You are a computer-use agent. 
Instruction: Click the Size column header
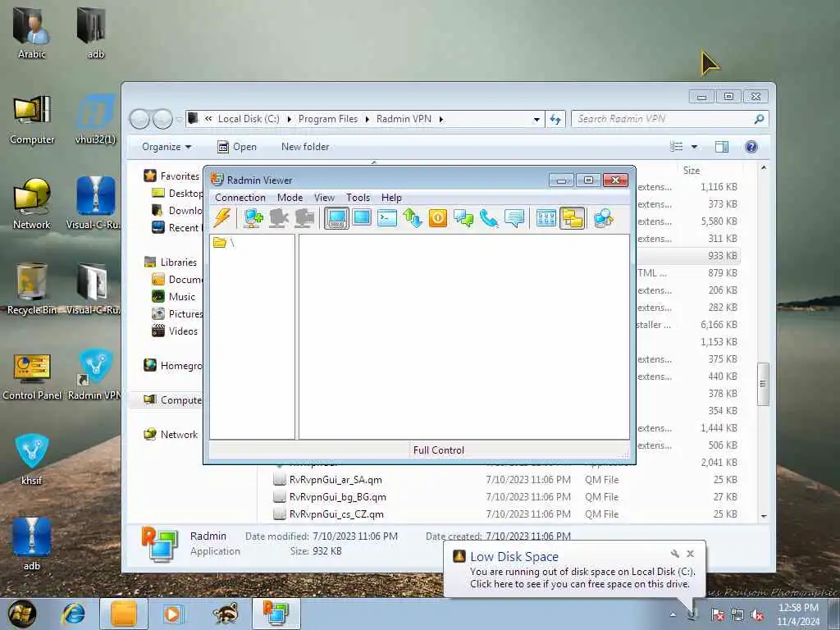pyautogui.click(x=691, y=171)
